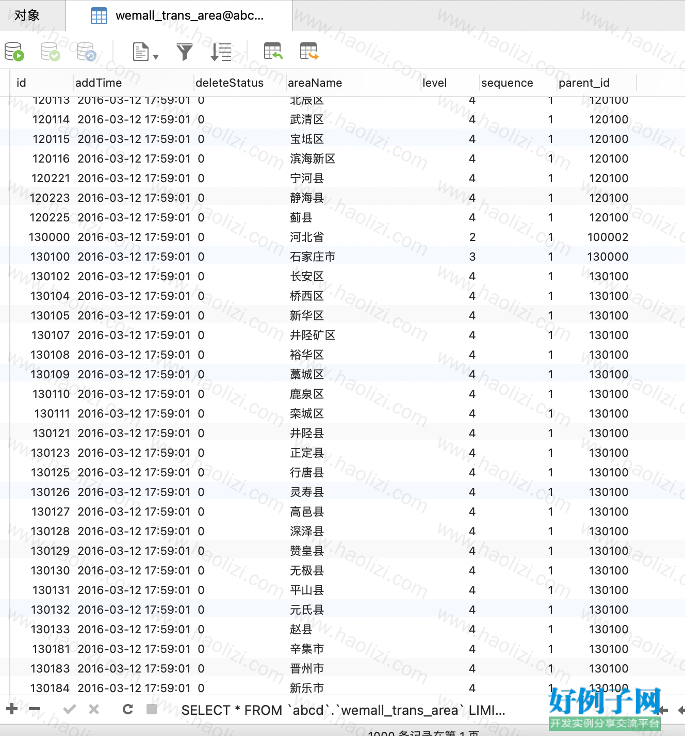Viewport: 685px width, 736px height.
Task: Click the level cell of row 130100
Action: click(472, 257)
